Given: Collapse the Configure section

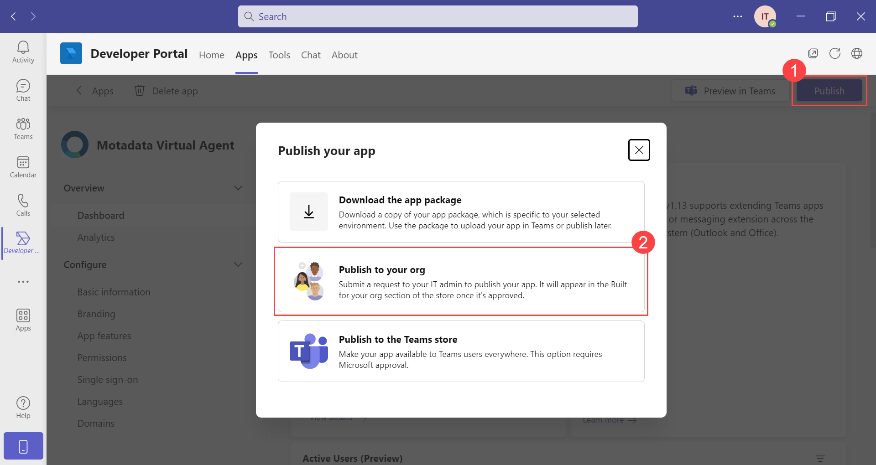Looking at the screenshot, I should pyautogui.click(x=238, y=264).
